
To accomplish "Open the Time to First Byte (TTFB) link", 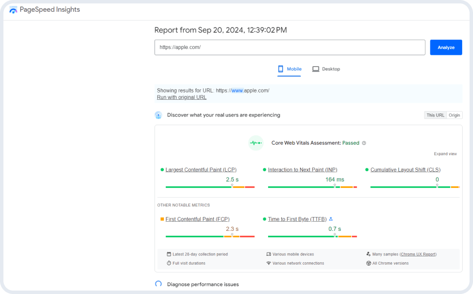I will [297, 219].
